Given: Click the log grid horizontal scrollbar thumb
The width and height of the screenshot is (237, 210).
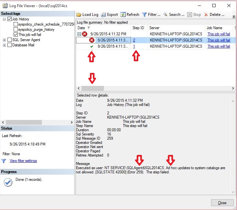Looking at the screenshot, I should [93, 88].
